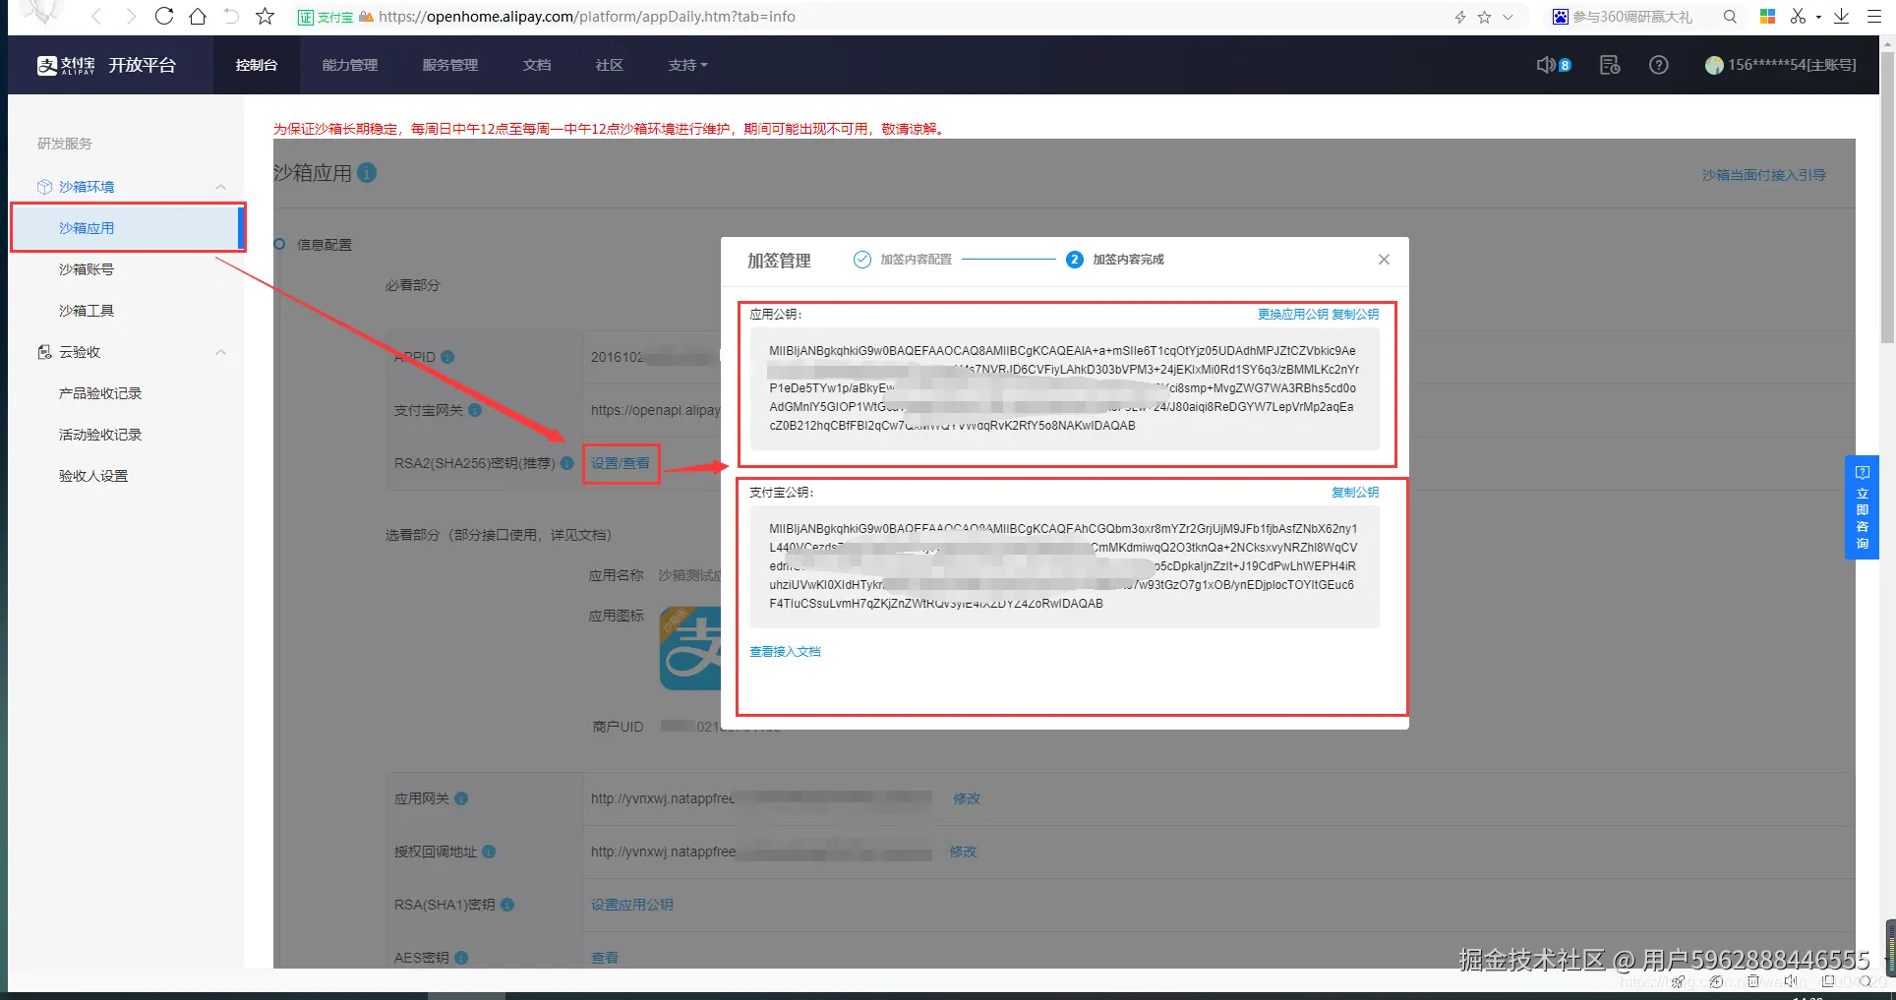The width and height of the screenshot is (1896, 1000).
Task: Open the colorful apps grid icon
Action: click(1767, 17)
